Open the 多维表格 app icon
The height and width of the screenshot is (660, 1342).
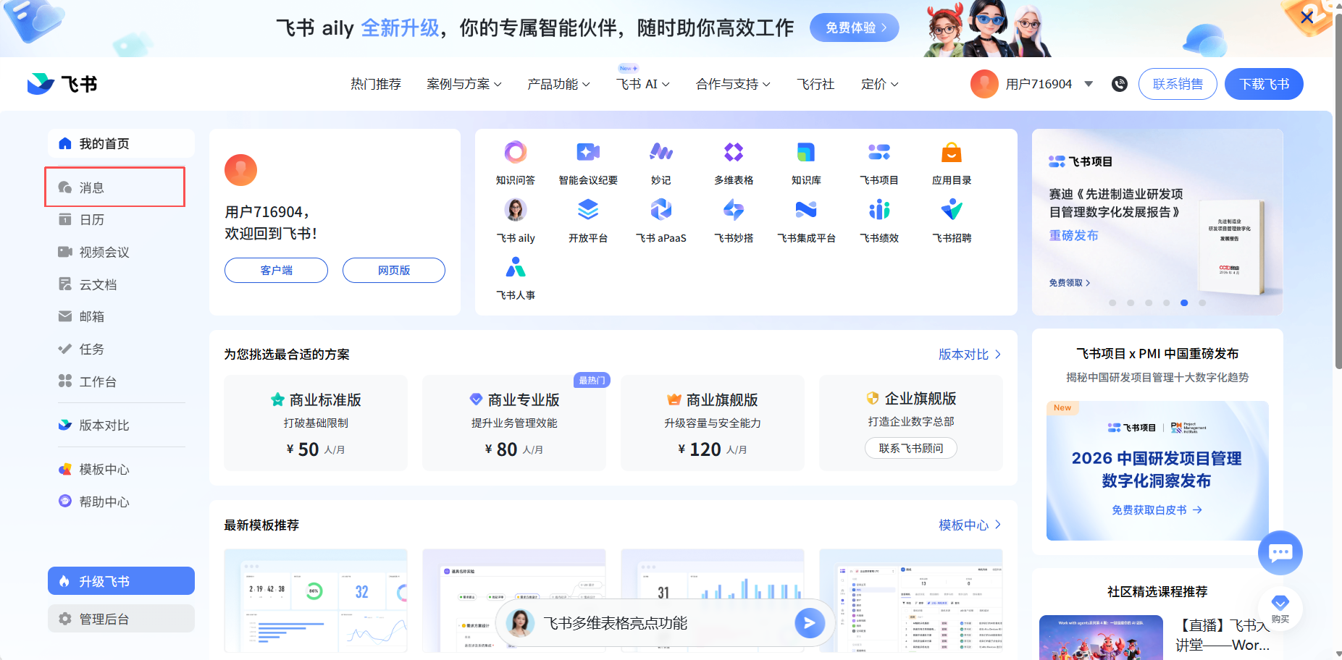click(x=734, y=153)
